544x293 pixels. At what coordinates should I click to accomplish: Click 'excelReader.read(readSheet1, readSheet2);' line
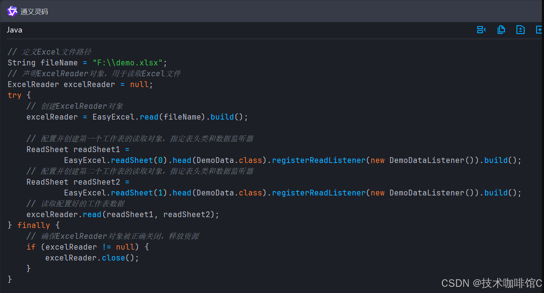[123, 214]
